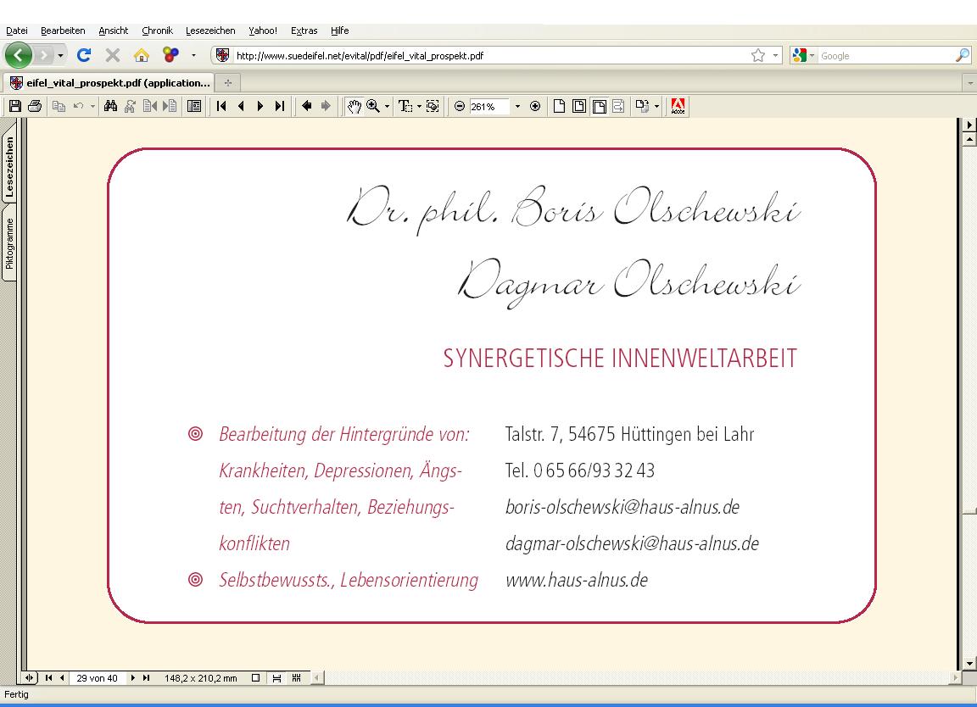Viewport: 977px width, 707px height.
Task: Reload page with browser refresh icon
Action: (84, 56)
